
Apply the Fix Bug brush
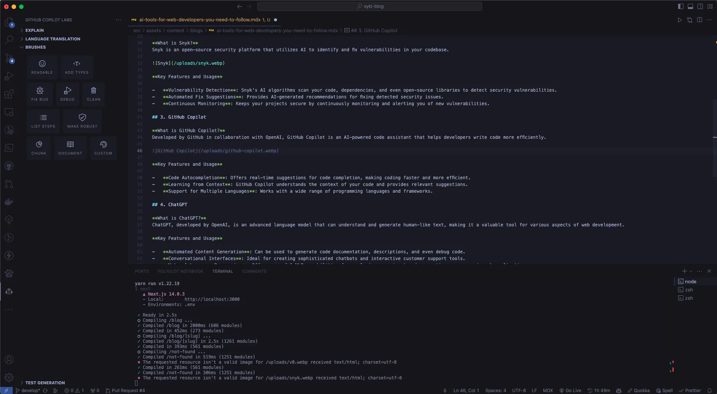tap(40, 94)
